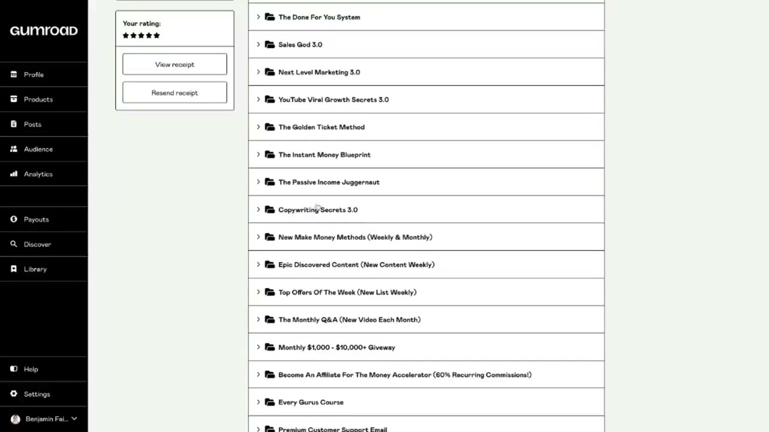Open the Settings link
The height and width of the screenshot is (432, 769).
(44, 394)
